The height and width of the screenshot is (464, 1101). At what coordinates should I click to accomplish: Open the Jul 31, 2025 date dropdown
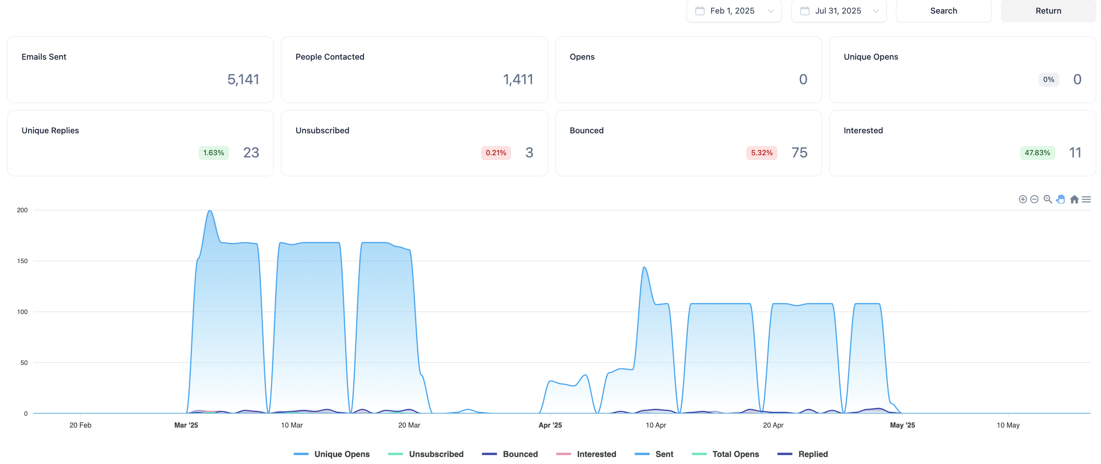pyautogui.click(x=839, y=11)
